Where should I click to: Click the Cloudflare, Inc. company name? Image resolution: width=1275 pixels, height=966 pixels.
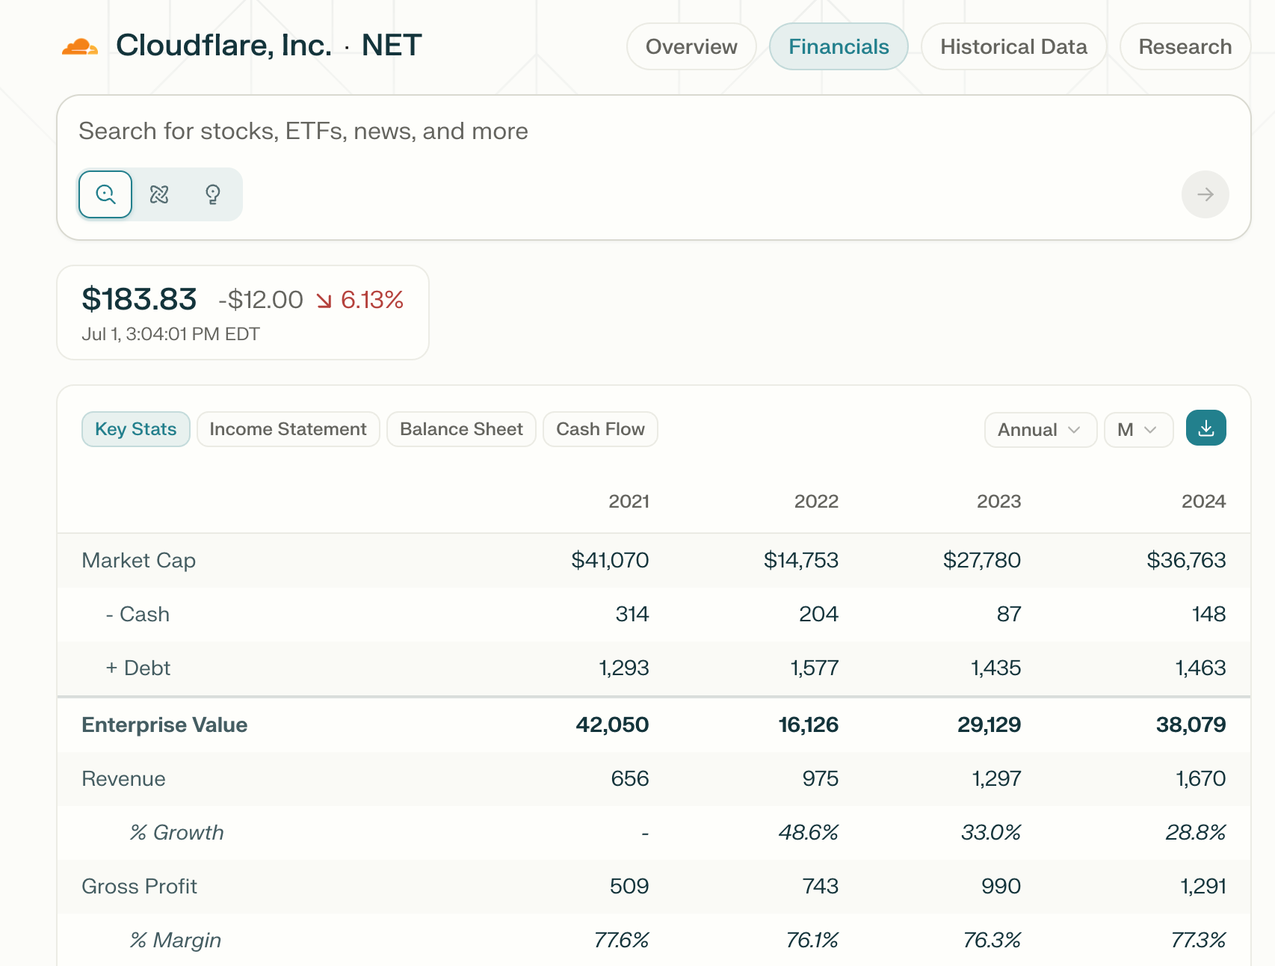223,46
